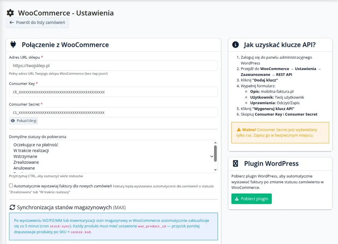
Task: Click the hint Przytrzymaj CTRL, aby zaznaczyć wiele statusów
Action: click(x=46, y=176)
